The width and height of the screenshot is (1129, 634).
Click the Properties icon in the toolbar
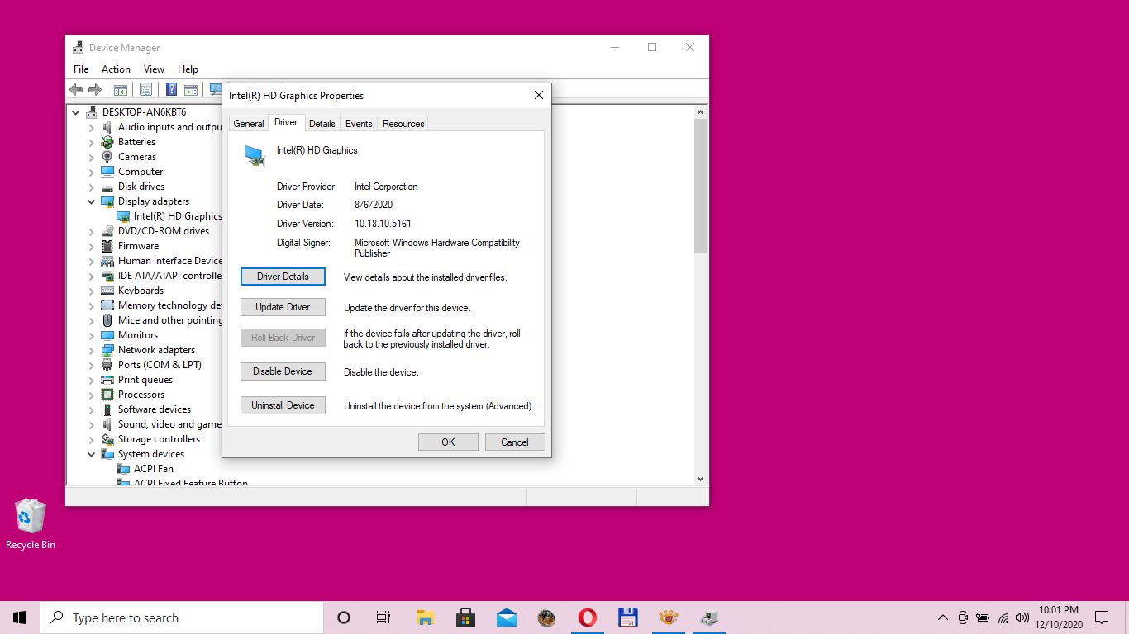[x=145, y=90]
